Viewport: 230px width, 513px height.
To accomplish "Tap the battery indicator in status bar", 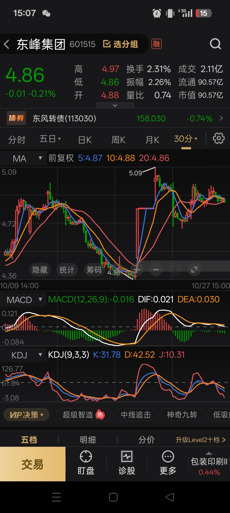I will (x=204, y=13).
